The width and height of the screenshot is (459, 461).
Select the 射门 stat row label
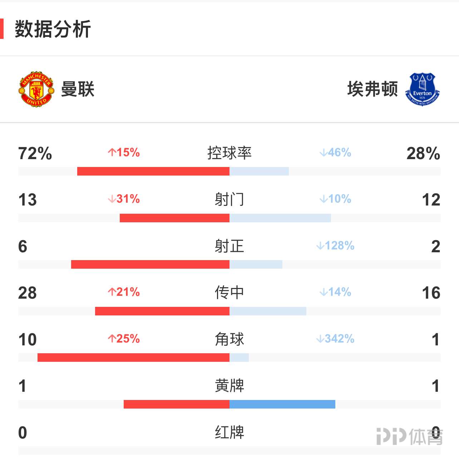click(229, 199)
